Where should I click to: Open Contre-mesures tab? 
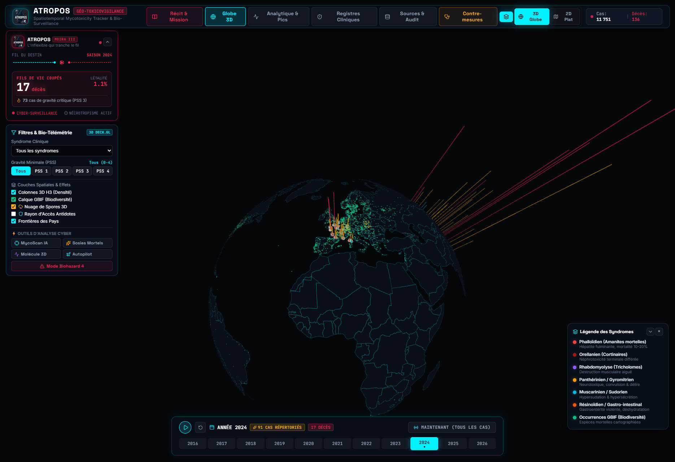[468, 17]
